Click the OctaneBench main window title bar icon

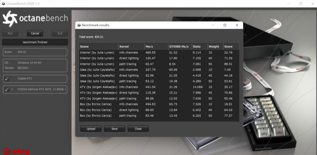(x=3, y=4)
